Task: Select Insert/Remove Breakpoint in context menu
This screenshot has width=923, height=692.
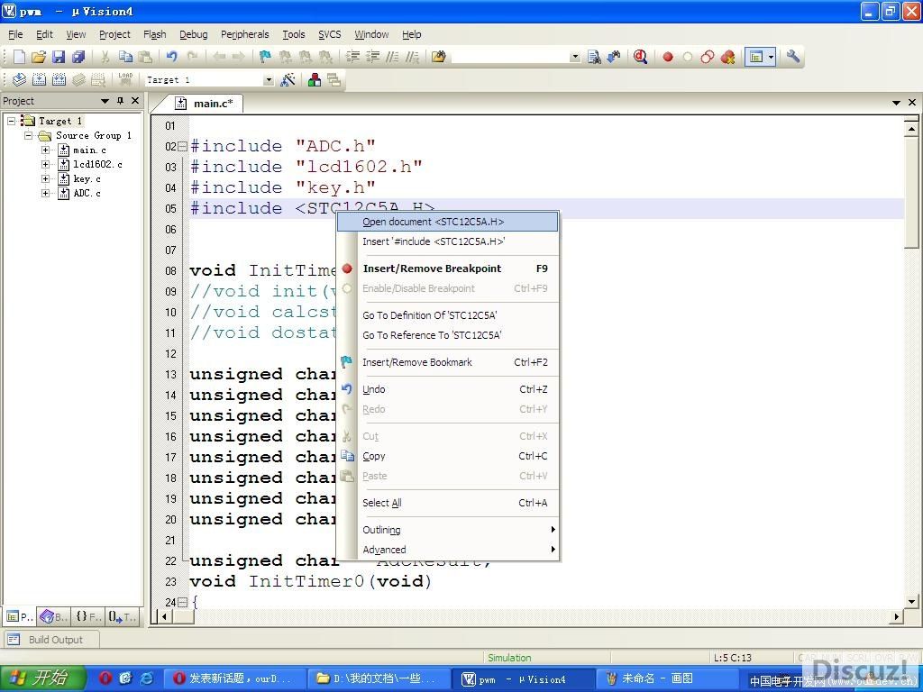Action: pos(447,269)
